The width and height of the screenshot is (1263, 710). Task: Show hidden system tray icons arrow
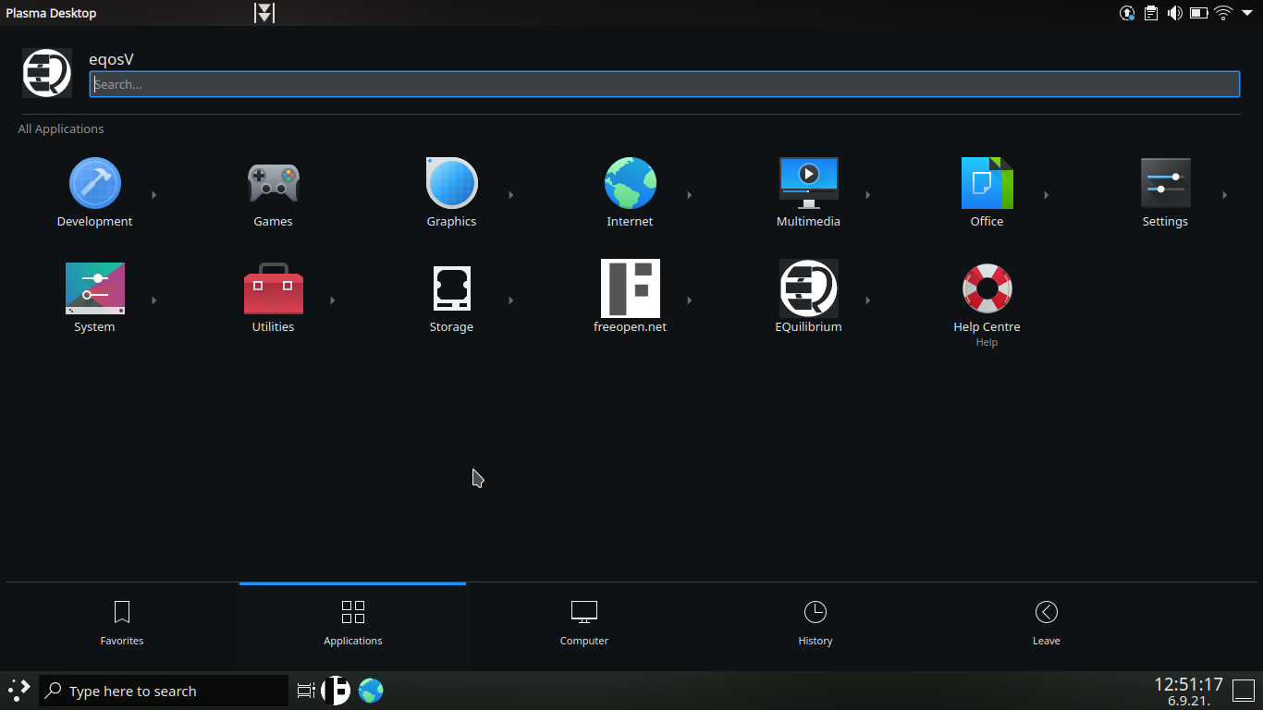pyautogui.click(x=1246, y=13)
